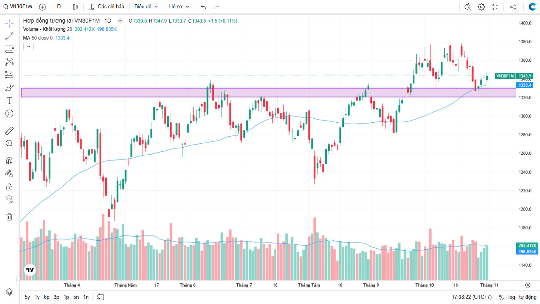Toggle lock all drawing tools

pos(9,186)
